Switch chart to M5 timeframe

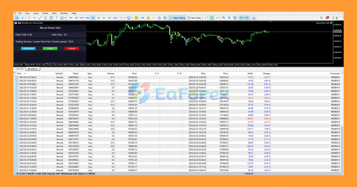coord(76,18)
